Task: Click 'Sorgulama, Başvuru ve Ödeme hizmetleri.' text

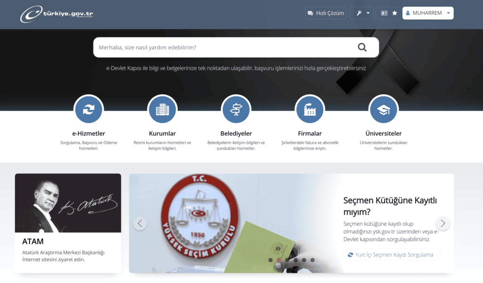Action: 88,145
